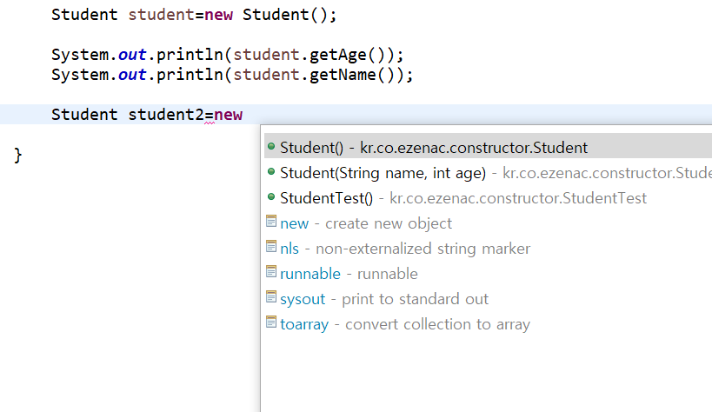Click 'out' in the getName println line
This screenshot has height=412, width=712.
[x=132, y=75]
